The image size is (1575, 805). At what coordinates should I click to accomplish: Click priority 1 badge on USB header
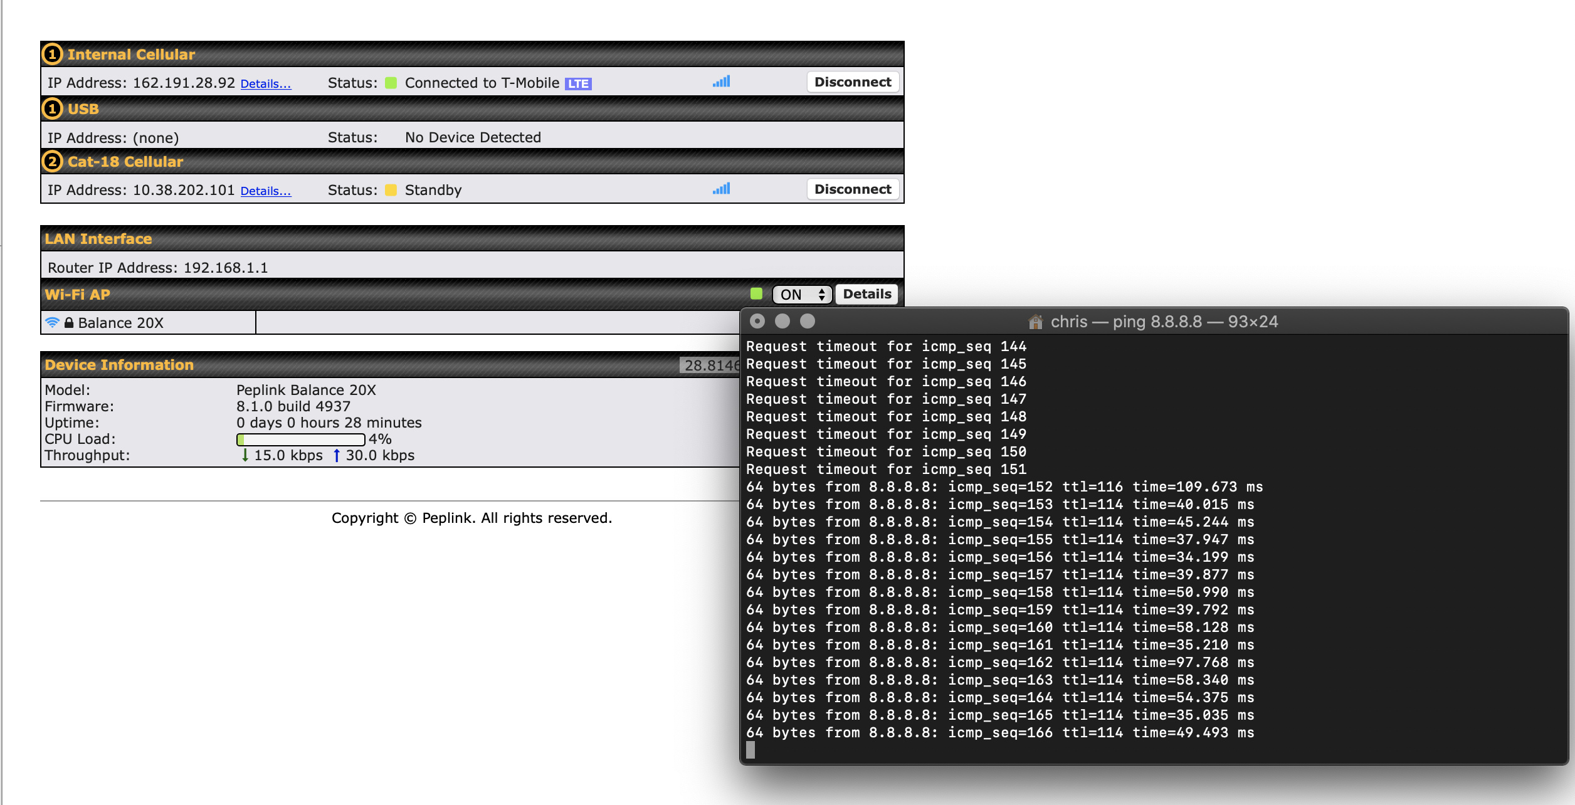coord(53,109)
